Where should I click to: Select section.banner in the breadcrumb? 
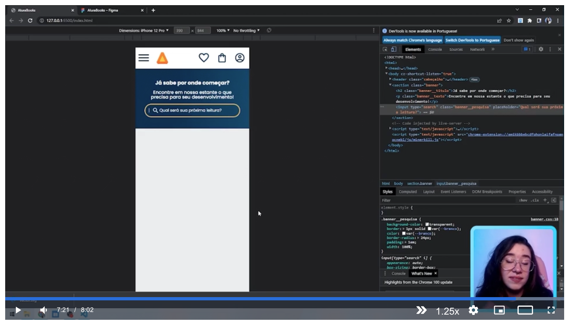tap(419, 183)
